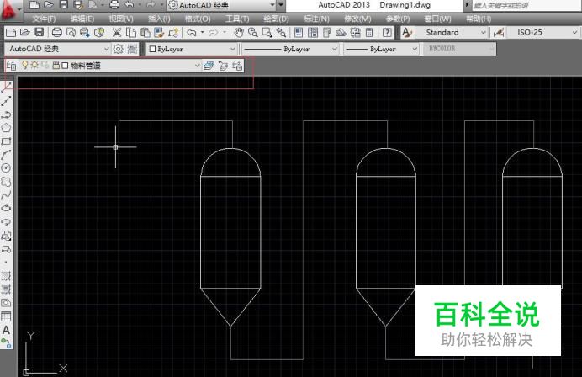Click the keyword search input field
Screen dimensions: 582x377
coord(526,5)
